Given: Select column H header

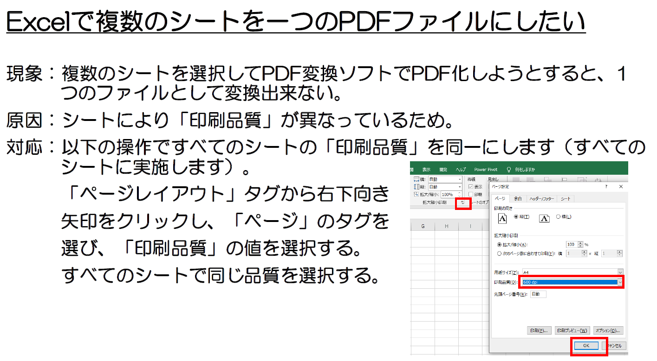Looking at the screenshot, I should 447,226.
